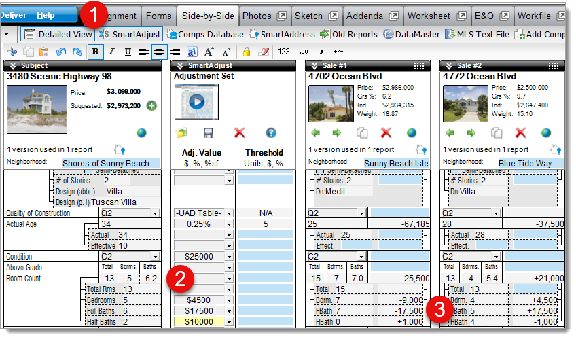Collapse the Sale #1 panel header
This screenshot has width=576, height=339.
(313, 65)
